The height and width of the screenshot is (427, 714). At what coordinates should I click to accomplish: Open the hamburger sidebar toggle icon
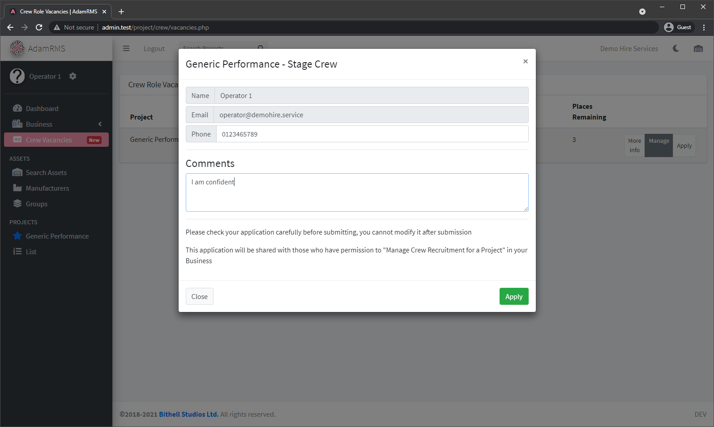tap(126, 48)
